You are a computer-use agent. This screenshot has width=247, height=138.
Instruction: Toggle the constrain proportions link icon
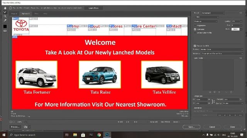coord(213,101)
